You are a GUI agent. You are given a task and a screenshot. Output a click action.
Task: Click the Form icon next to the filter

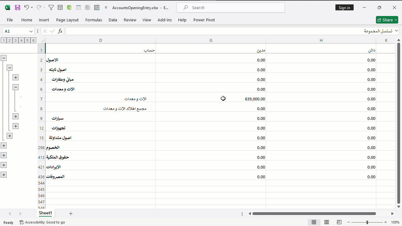(x=60, y=8)
